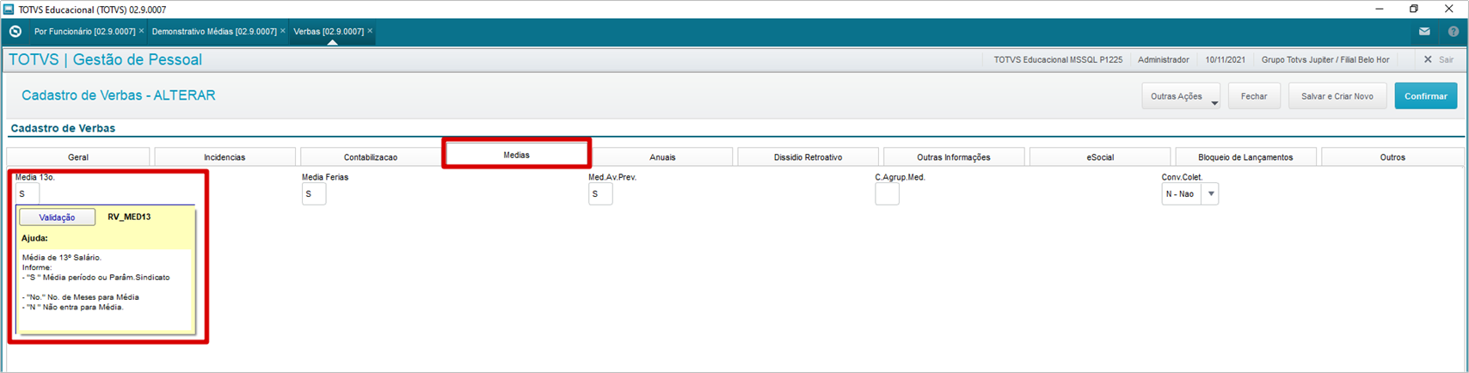Close the Por Funcionário tab
This screenshot has width=1469, height=373.
pyautogui.click(x=142, y=31)
